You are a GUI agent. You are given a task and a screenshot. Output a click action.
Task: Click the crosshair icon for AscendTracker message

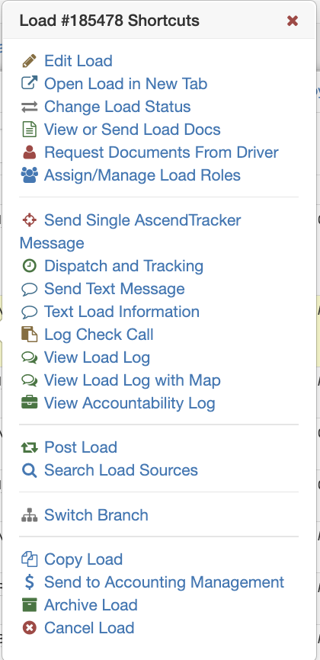(29, 220)
